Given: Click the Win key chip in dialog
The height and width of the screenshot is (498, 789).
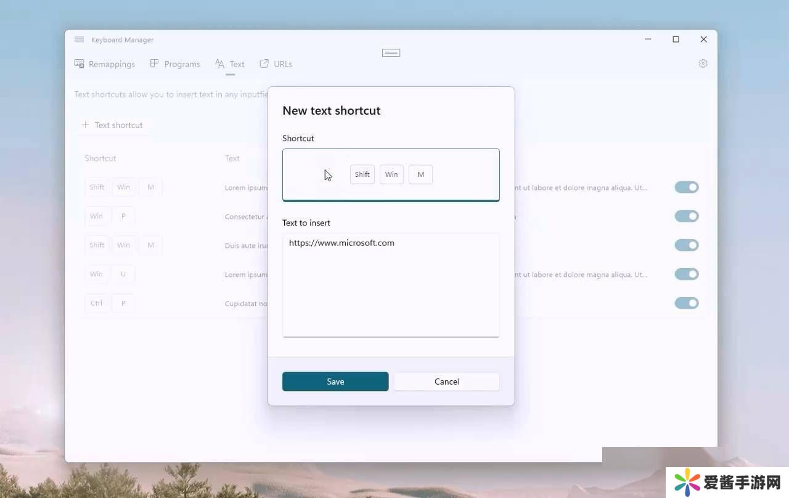Looking at the screenshot, I should (391, 174).
